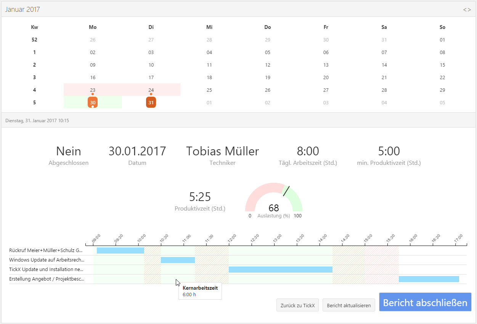Click the 15:00 tick on timeline axis
Image resolution: width=477 pixels, height=324 pixels.
click(367, 239)
